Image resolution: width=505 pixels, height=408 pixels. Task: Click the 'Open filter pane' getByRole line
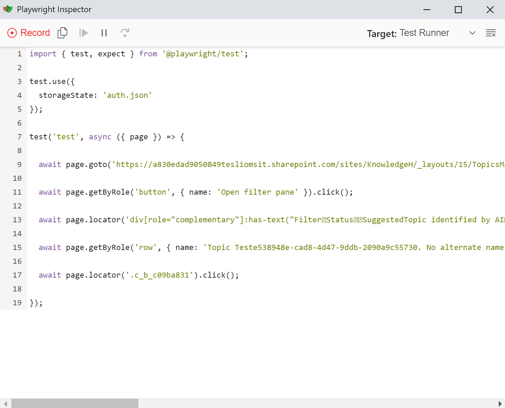coord(196,192)
